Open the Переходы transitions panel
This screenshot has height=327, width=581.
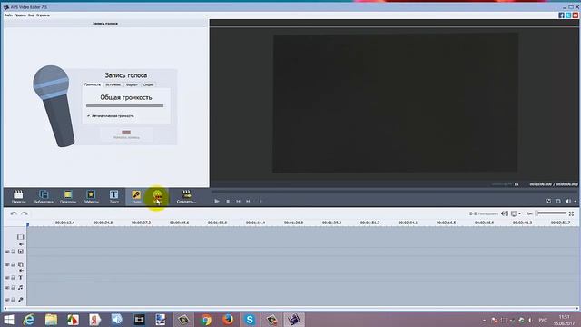[68, 197]
